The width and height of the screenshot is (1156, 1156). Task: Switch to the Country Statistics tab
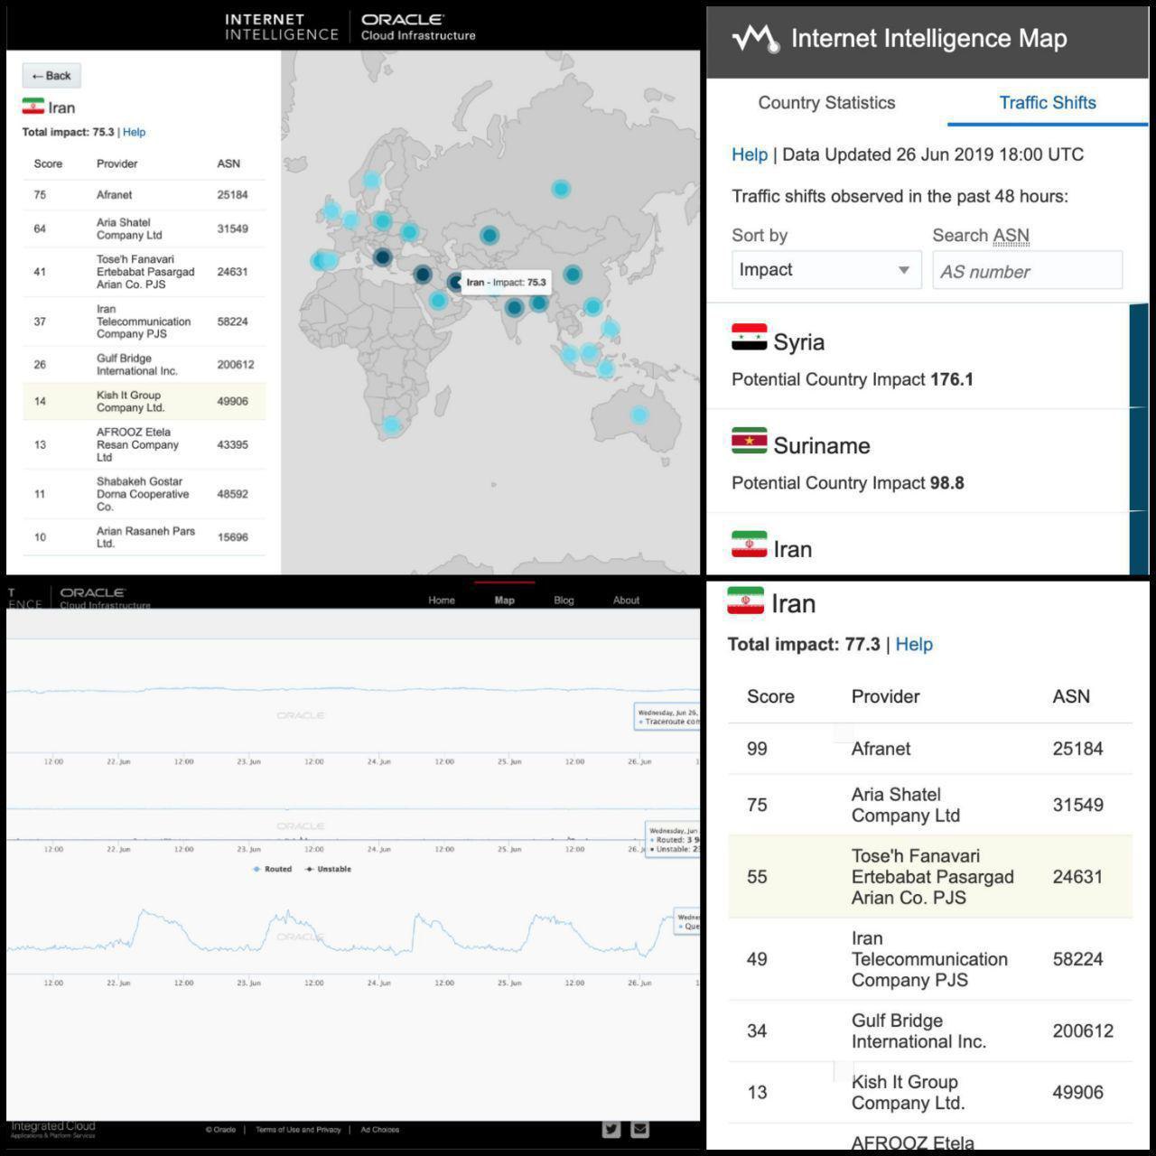[x=826, y=103]
